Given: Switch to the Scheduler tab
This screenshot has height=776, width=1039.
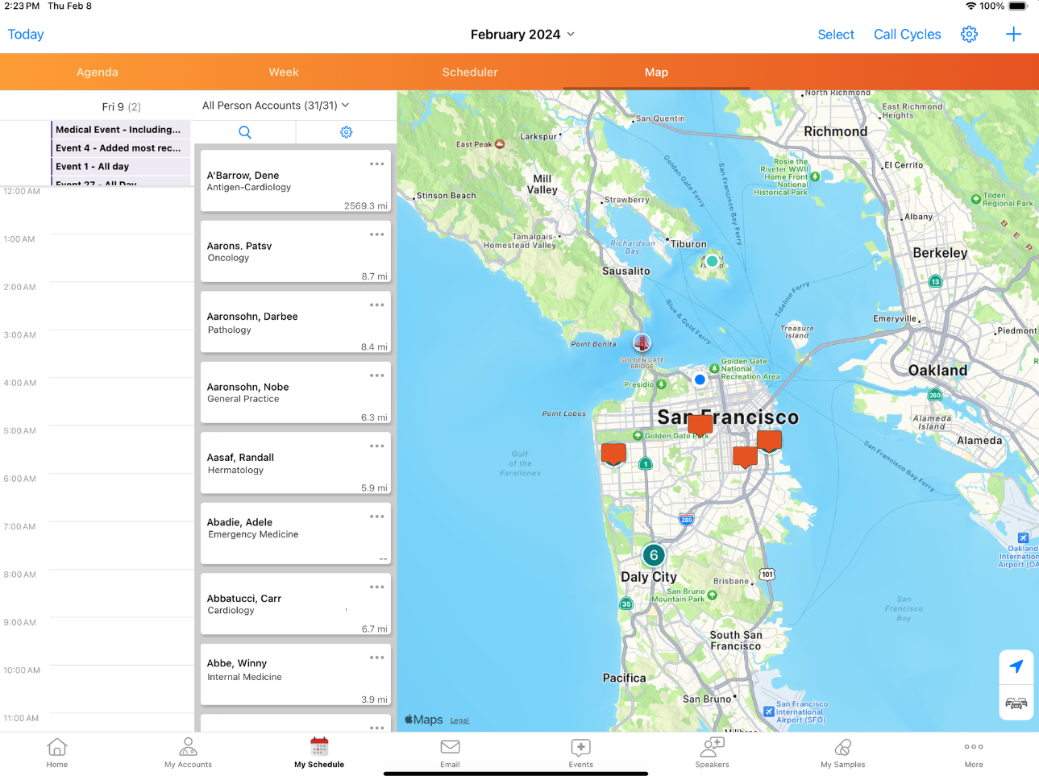Looking at the screenshot, I should pos(470,72).
